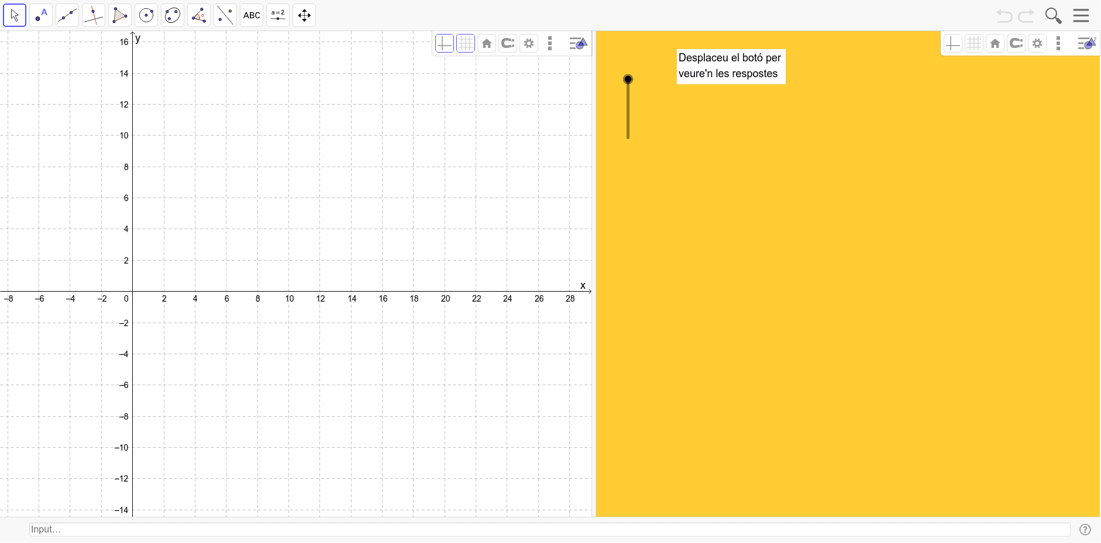Collapse right view style bar

[x=1087, y=43]
